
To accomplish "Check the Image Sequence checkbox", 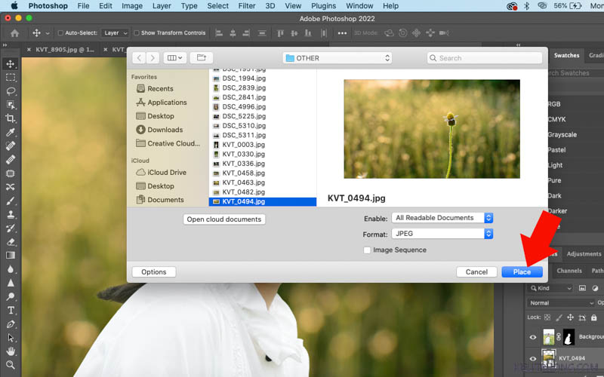I will tap(367, 250).
